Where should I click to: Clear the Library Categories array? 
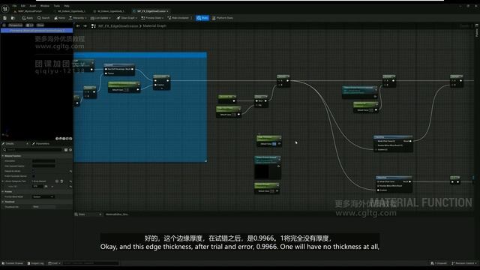(61, 181)
